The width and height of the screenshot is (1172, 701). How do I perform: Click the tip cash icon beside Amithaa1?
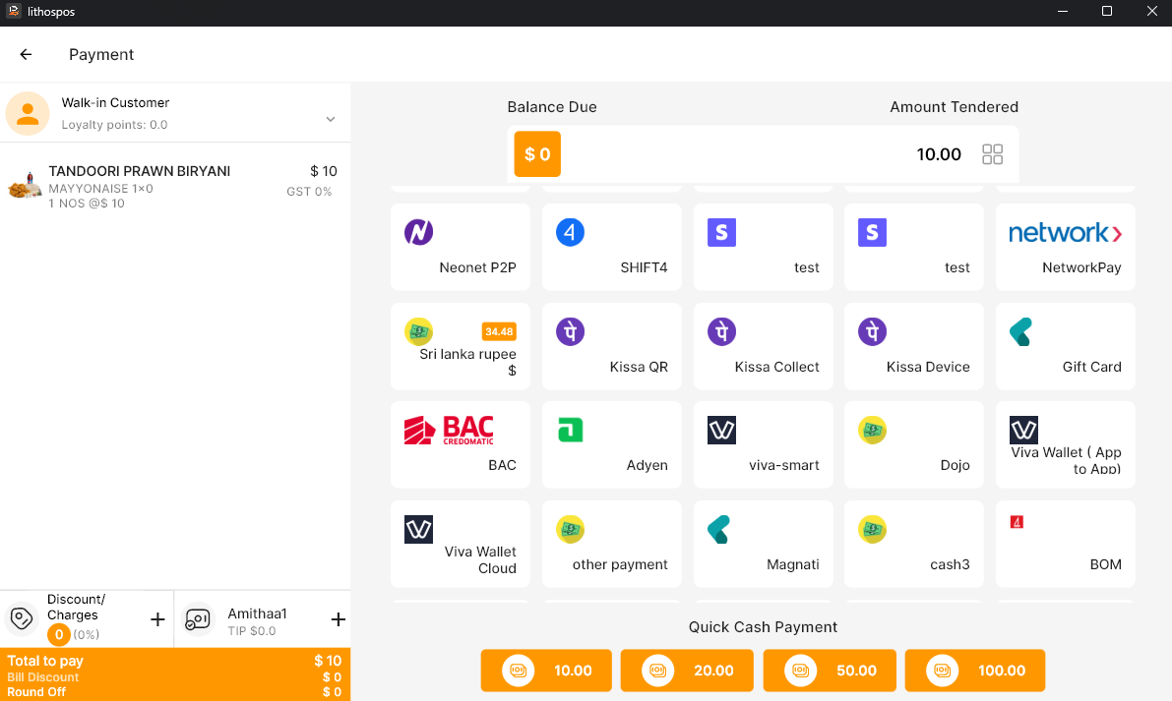point(198,618)
